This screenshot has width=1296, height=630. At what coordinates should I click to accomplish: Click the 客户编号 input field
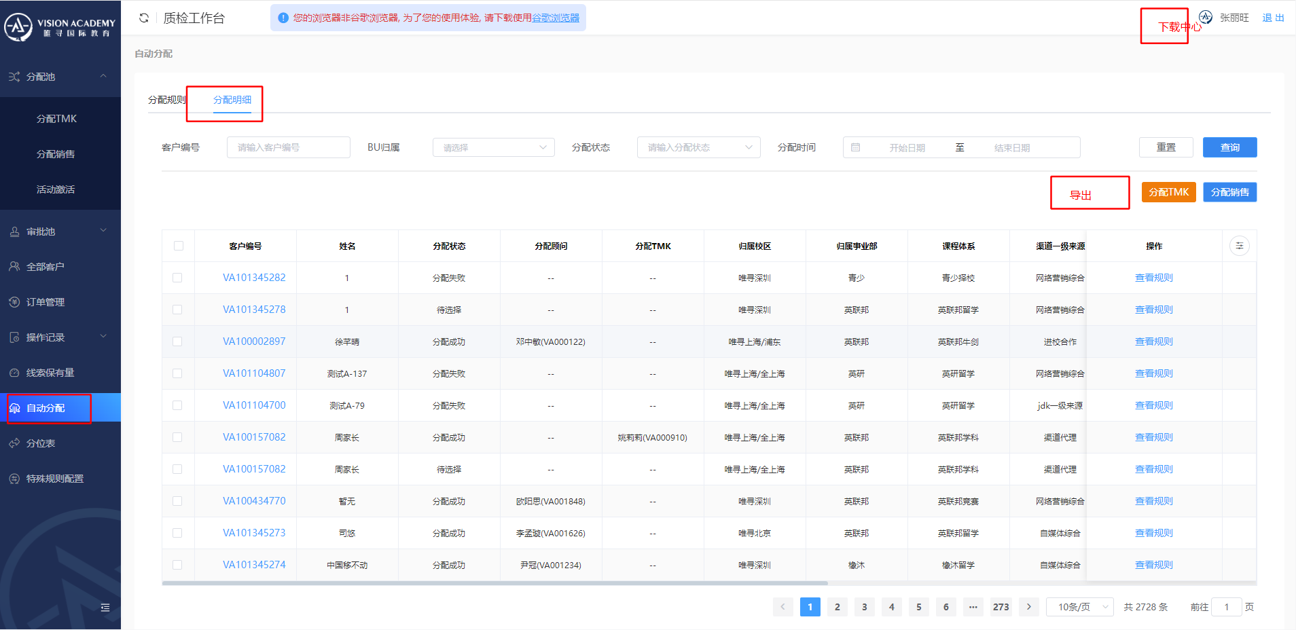coord(288,147)
